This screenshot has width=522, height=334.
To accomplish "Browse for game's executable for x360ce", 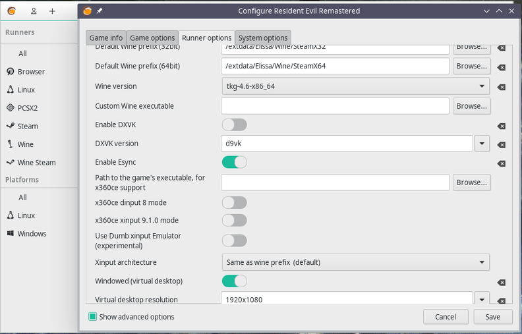I will coord(471,182).
